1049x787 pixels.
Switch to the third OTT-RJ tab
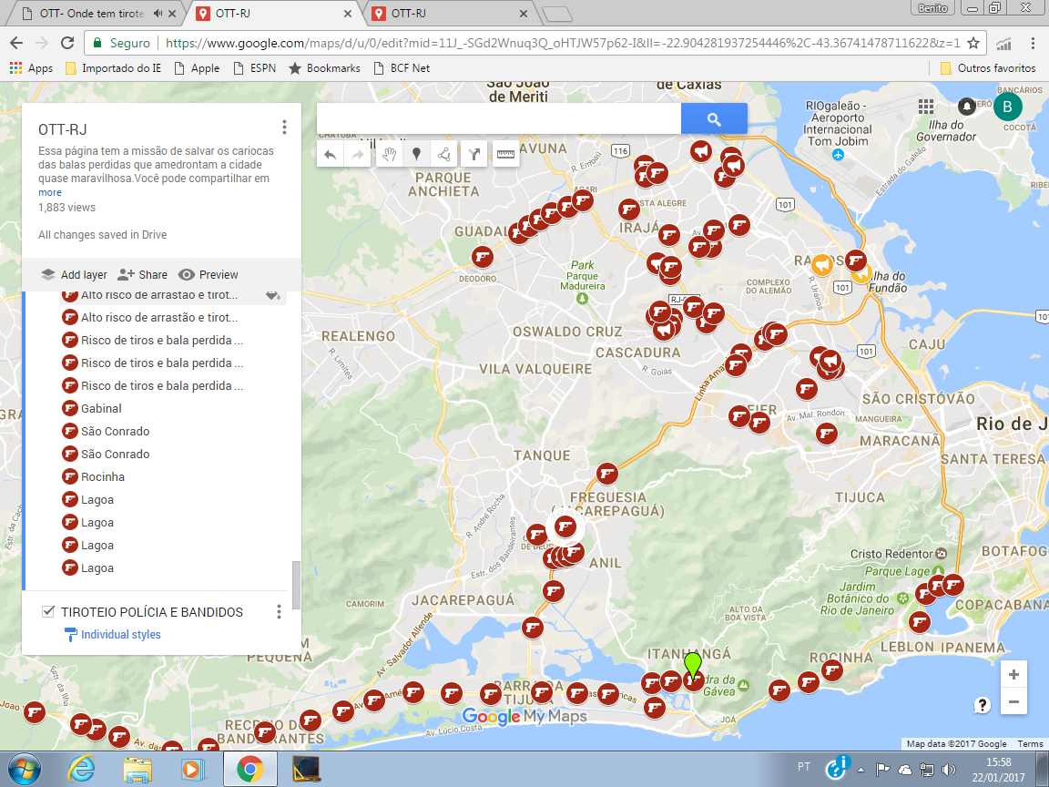[450, 14]
